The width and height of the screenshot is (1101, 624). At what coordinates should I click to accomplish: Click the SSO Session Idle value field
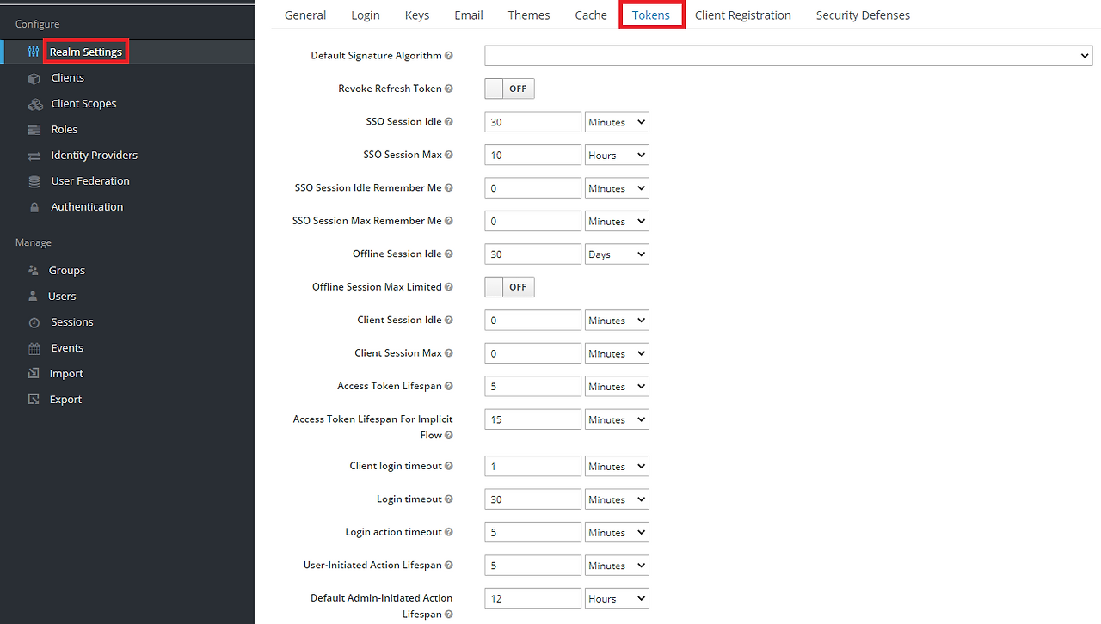(532, 122)
